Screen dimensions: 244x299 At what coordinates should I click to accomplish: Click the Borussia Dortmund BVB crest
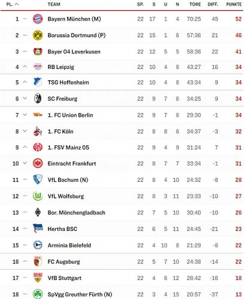coord(38,35)
